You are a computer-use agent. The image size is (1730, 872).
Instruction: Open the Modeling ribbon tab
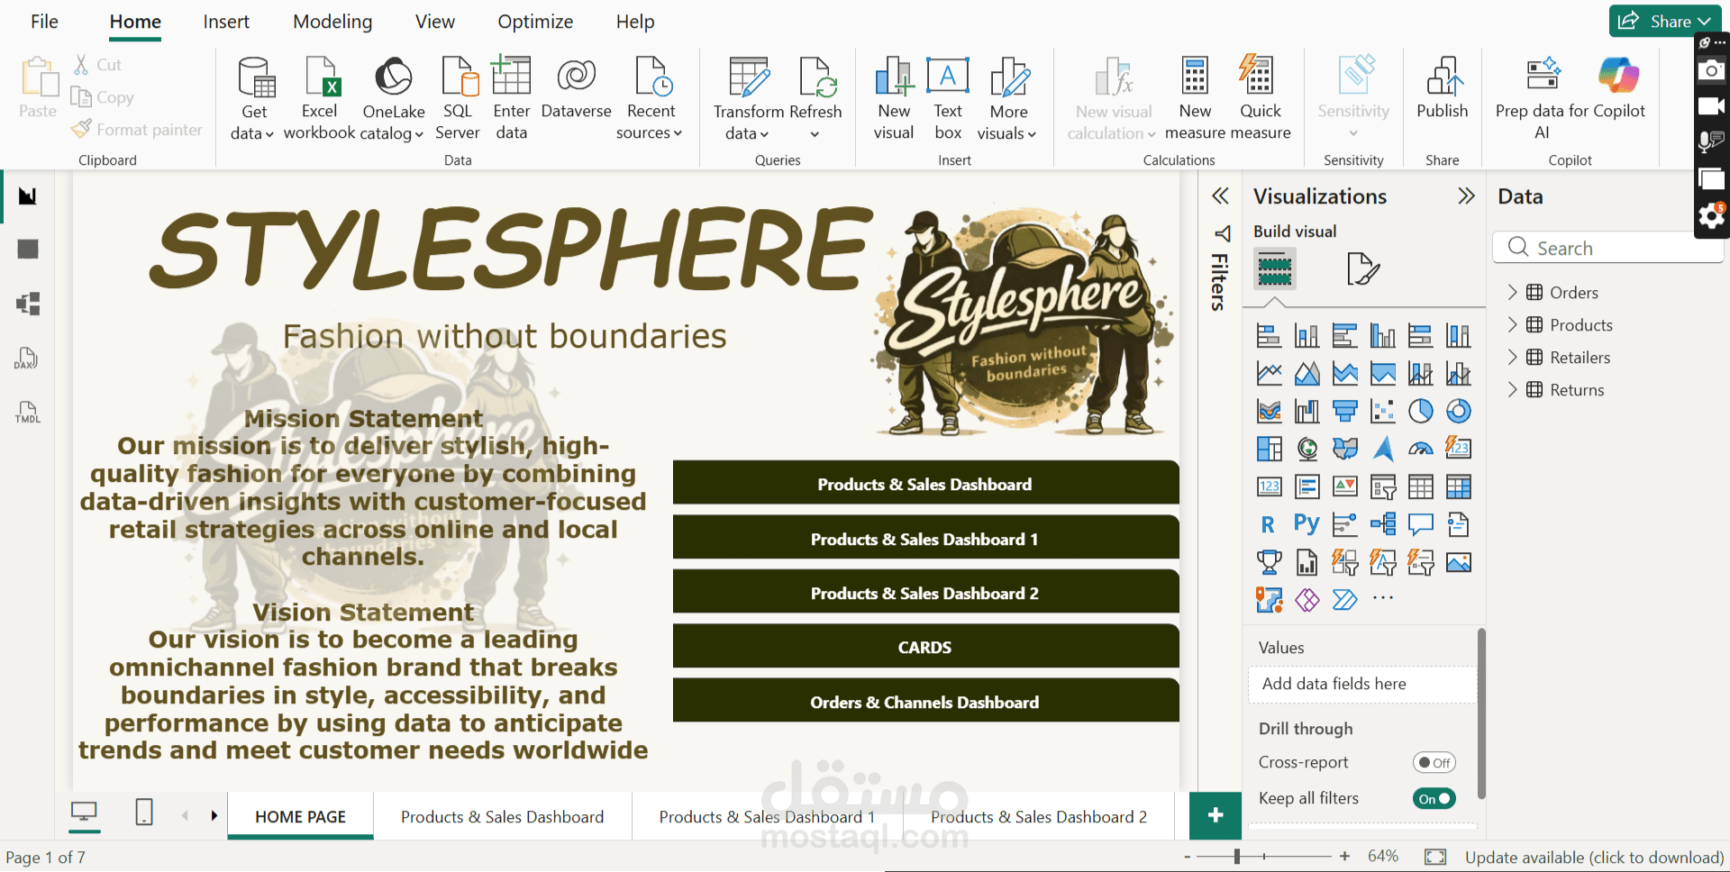[332, 22]
